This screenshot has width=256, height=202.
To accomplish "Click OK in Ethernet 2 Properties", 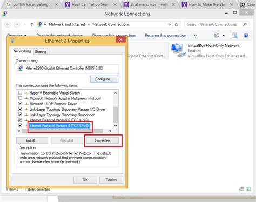I will click(85, 180).
